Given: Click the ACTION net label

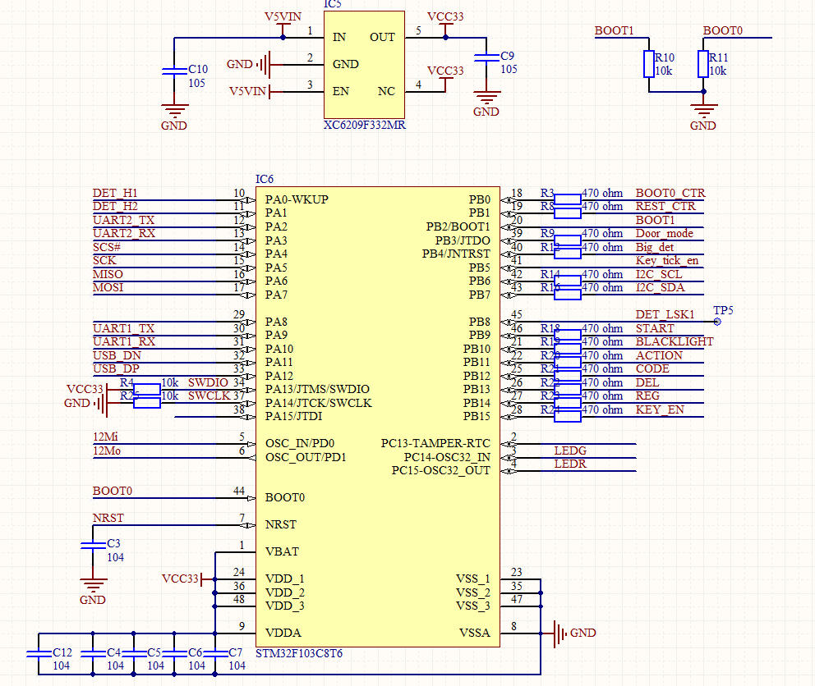Looking at the screenshot, I should (x=659, y=356).
